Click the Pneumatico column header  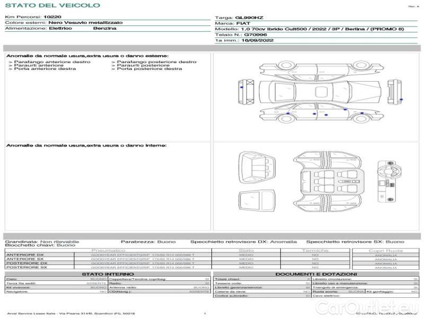pyautogui.click(x=109, y=250)
